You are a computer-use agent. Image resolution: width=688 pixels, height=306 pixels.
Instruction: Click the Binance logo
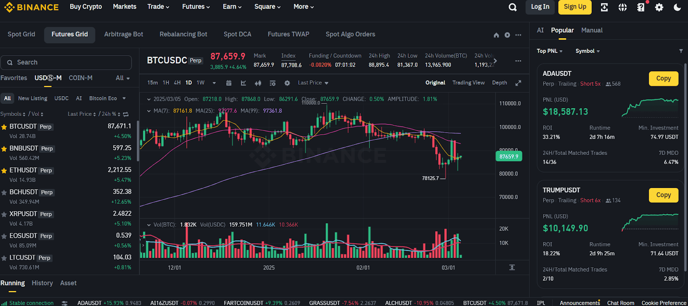pos(31,7)
